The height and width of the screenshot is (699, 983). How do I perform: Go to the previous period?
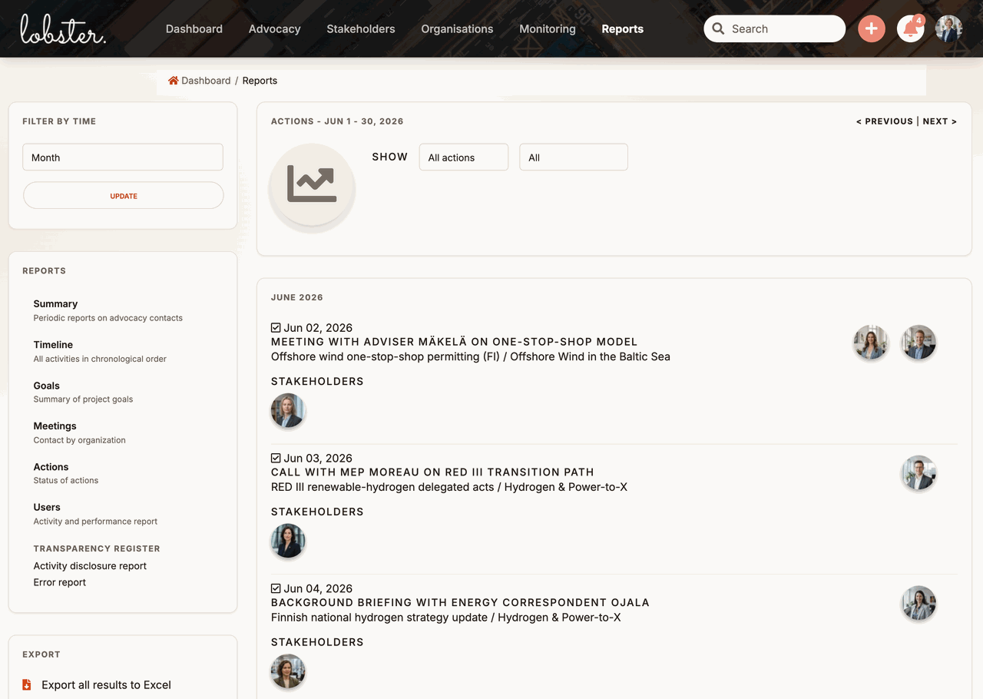point(885,121)
